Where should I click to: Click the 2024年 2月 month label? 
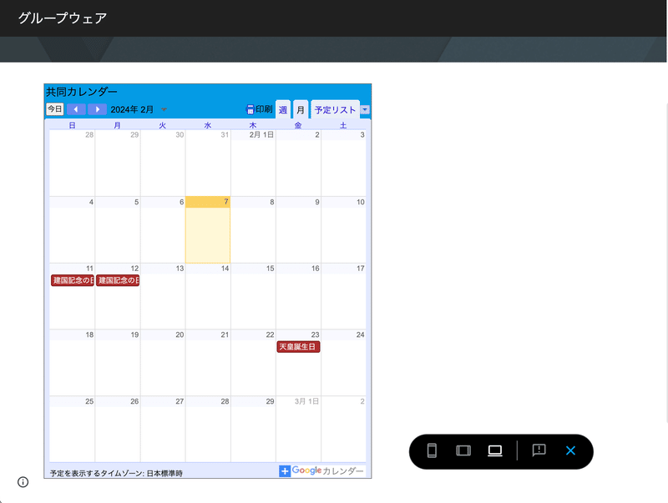(x=132, y=110)
